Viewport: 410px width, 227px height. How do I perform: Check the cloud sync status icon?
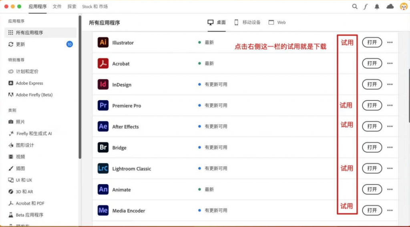(x=390, y=6)
